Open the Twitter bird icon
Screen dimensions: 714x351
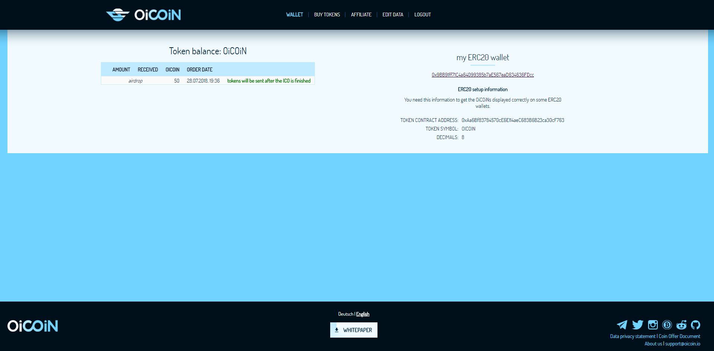click(x=638, y=325)
